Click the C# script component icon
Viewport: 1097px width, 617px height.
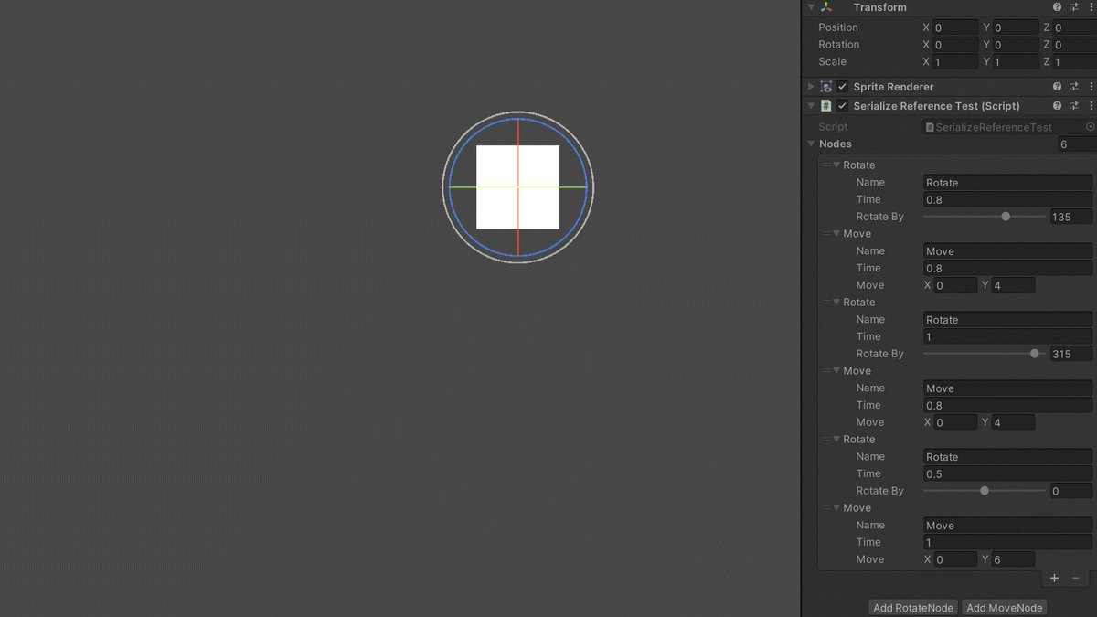pyautogui.click(x=826, y=106)
